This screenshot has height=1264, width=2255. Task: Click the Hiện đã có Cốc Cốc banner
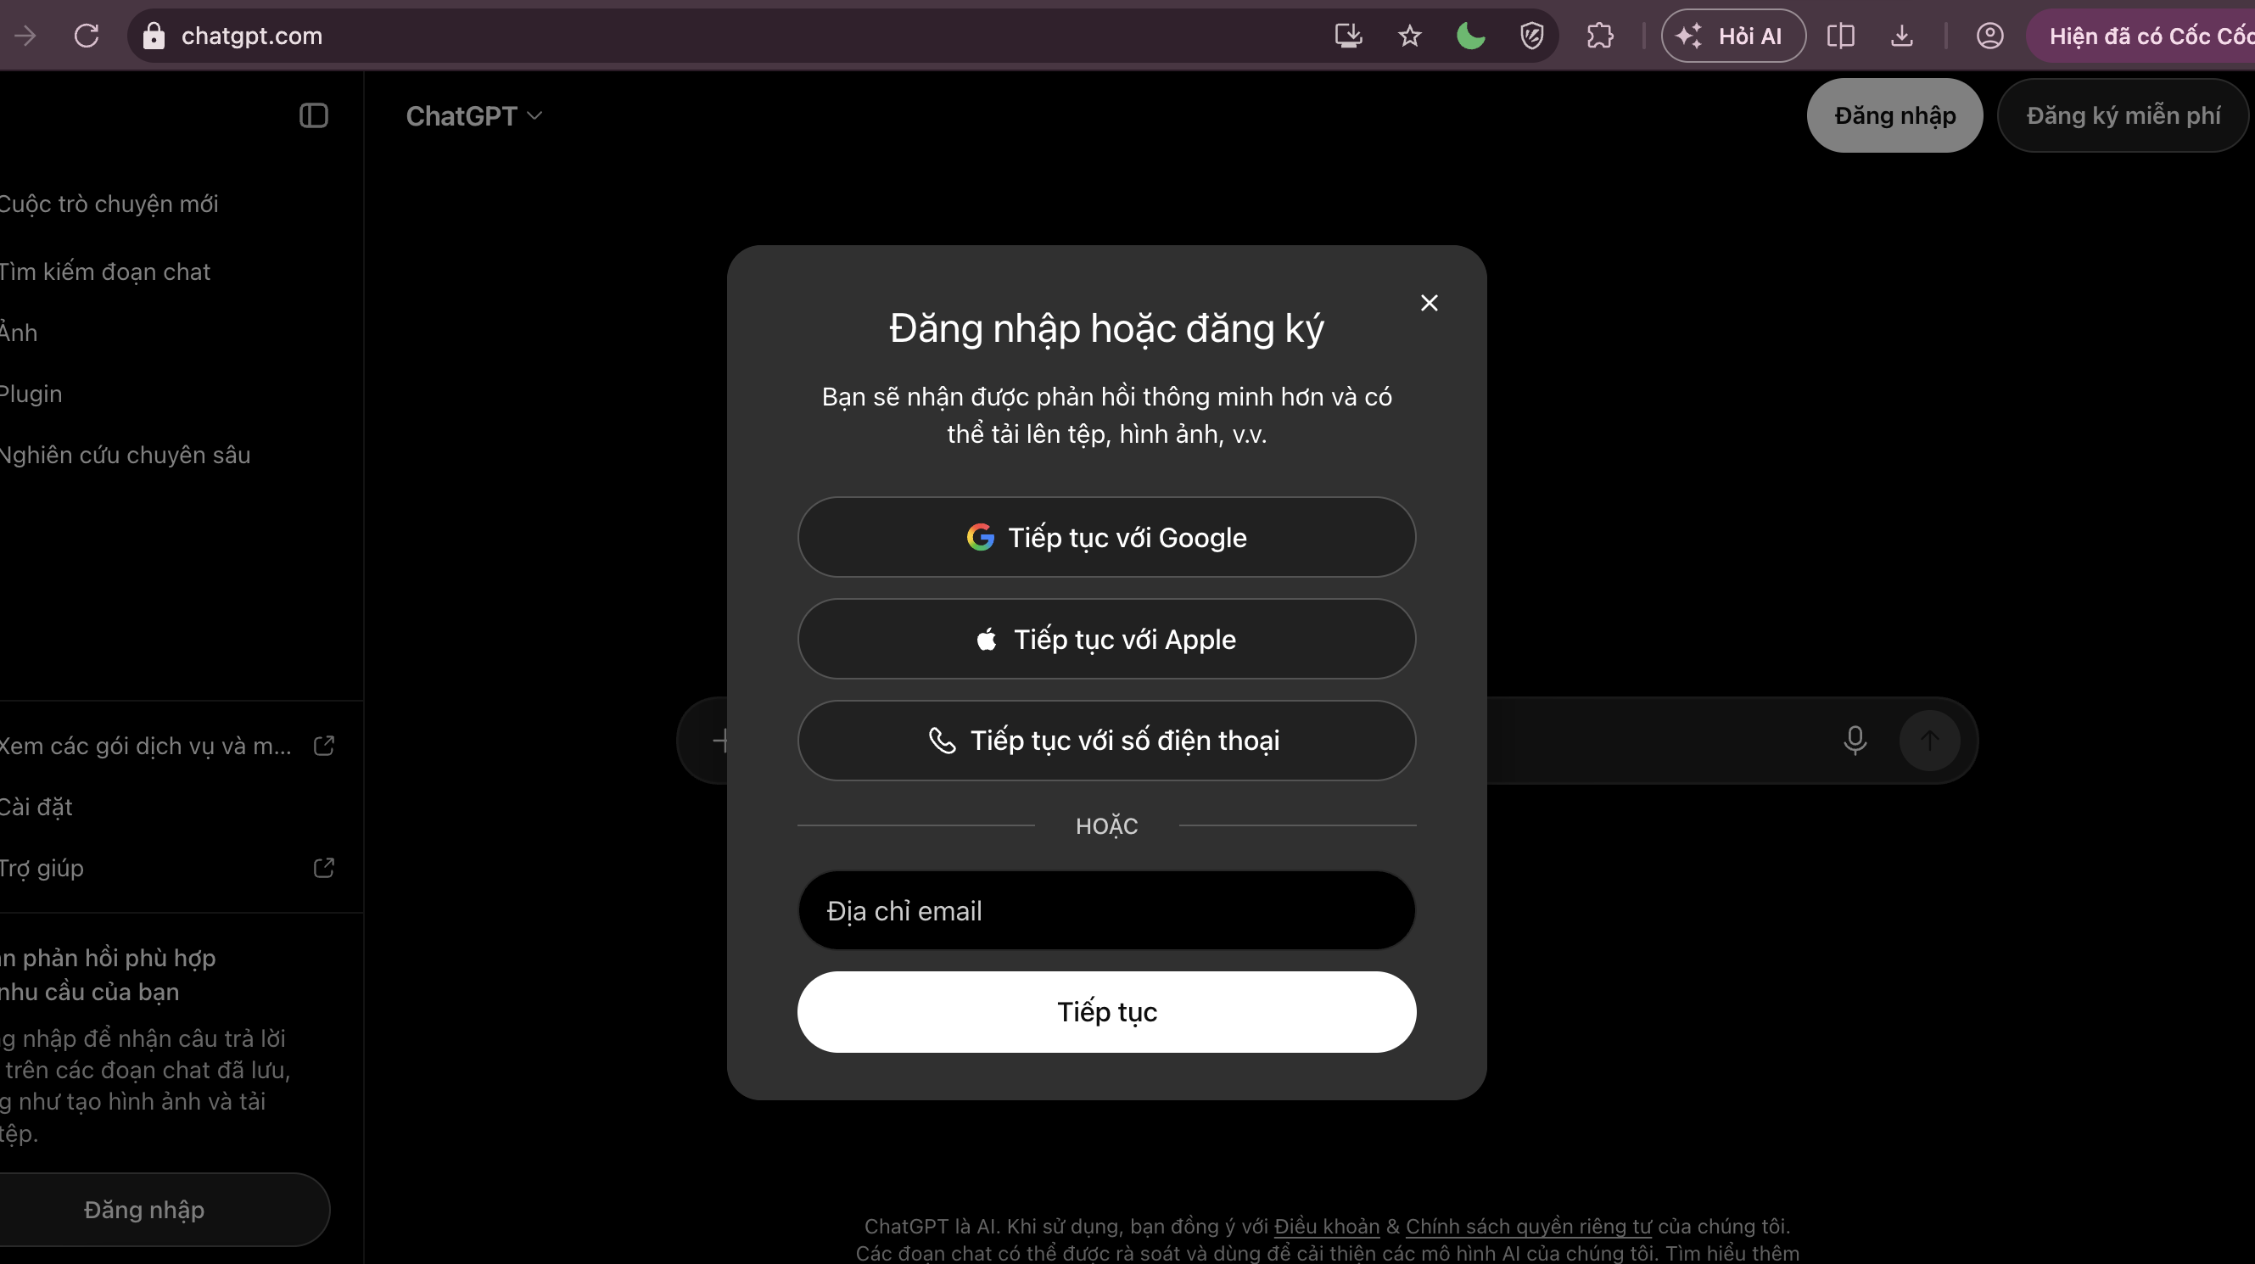tap(2141, 36)
